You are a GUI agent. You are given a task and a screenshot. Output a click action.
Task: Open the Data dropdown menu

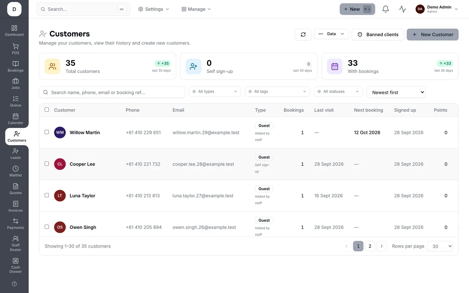pos(332,34)
